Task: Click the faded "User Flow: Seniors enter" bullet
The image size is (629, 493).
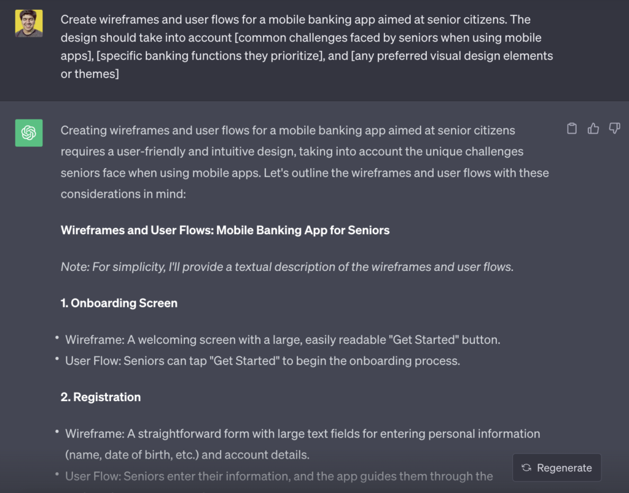Action: tap(279, 476)
